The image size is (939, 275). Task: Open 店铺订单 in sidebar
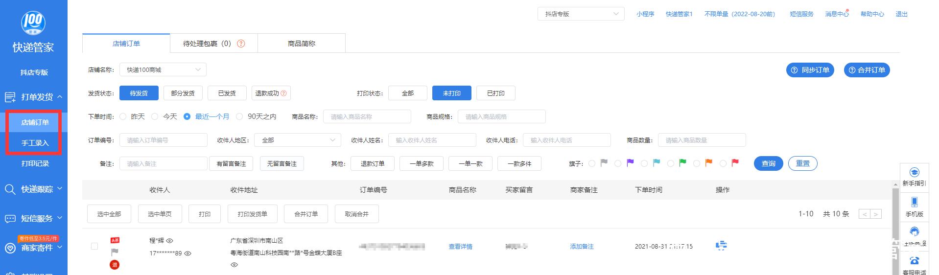(x=35, y=122)
